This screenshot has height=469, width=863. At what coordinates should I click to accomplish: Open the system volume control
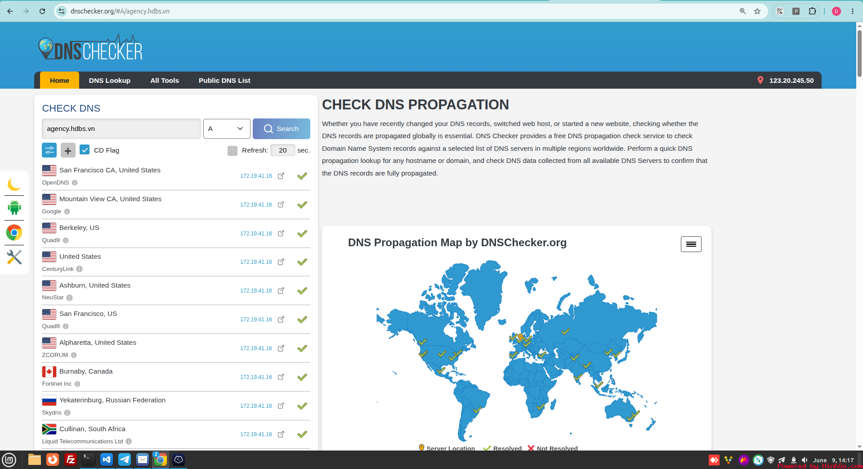805,460
